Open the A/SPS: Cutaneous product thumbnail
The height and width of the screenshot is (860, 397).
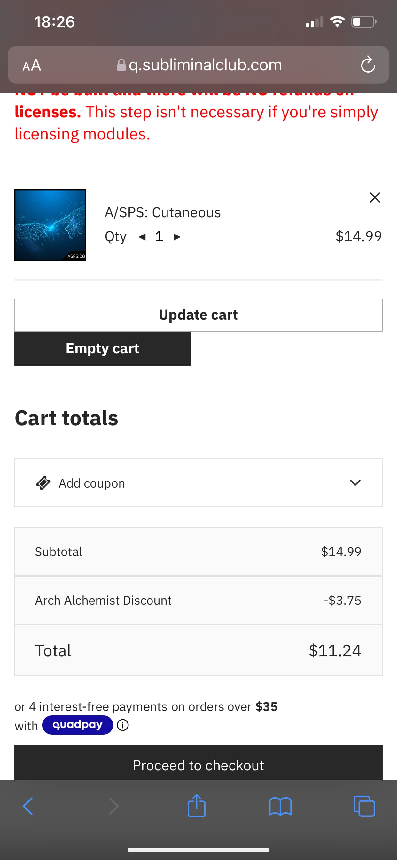[51, 225]
